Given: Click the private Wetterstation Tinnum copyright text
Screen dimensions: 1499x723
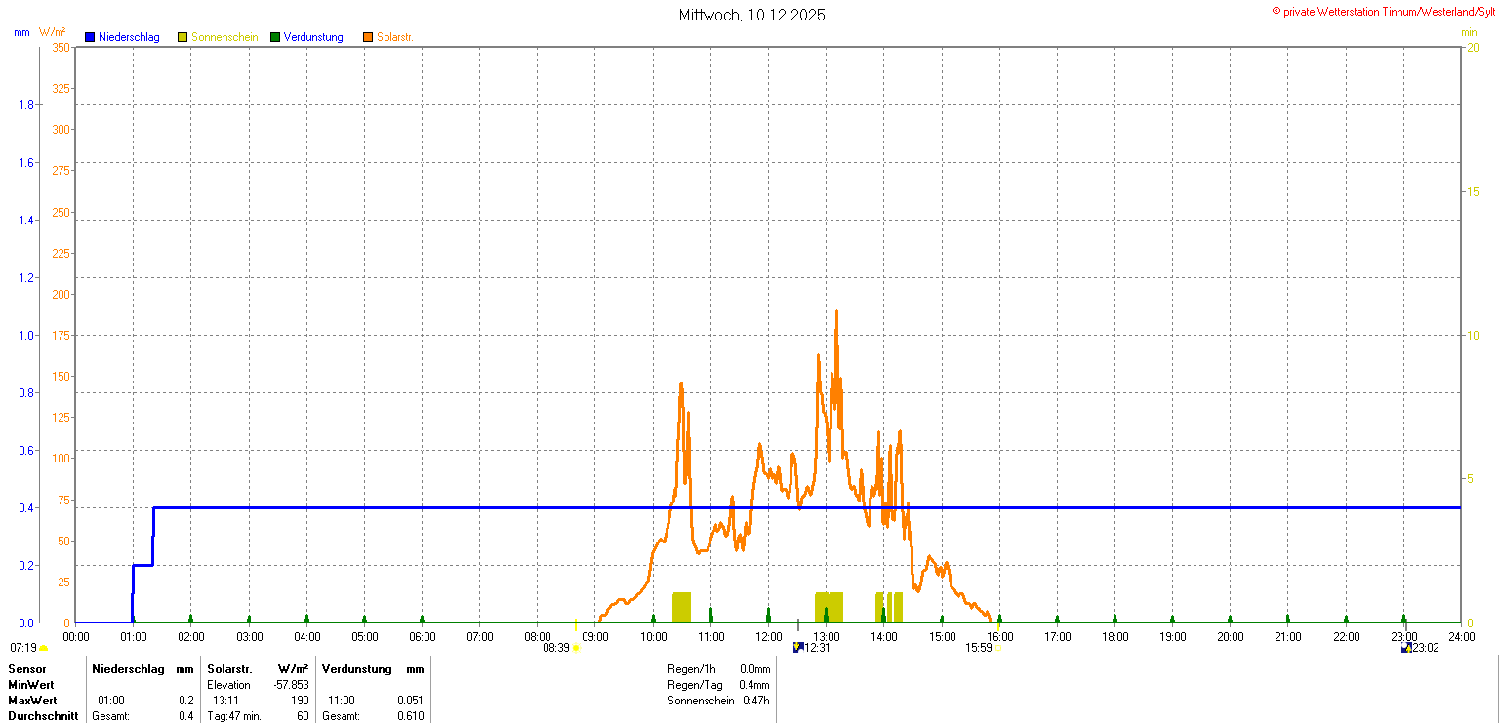Looking at the screenshot, I should pos(1382,11).
